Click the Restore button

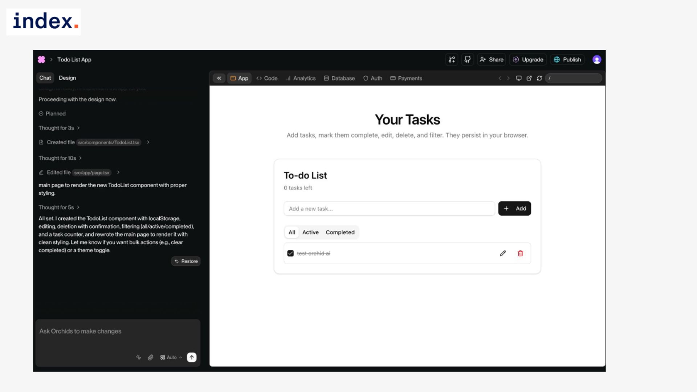[186, 261]
